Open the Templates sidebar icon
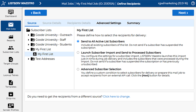The image size is (196, 112). coord(11,83)
